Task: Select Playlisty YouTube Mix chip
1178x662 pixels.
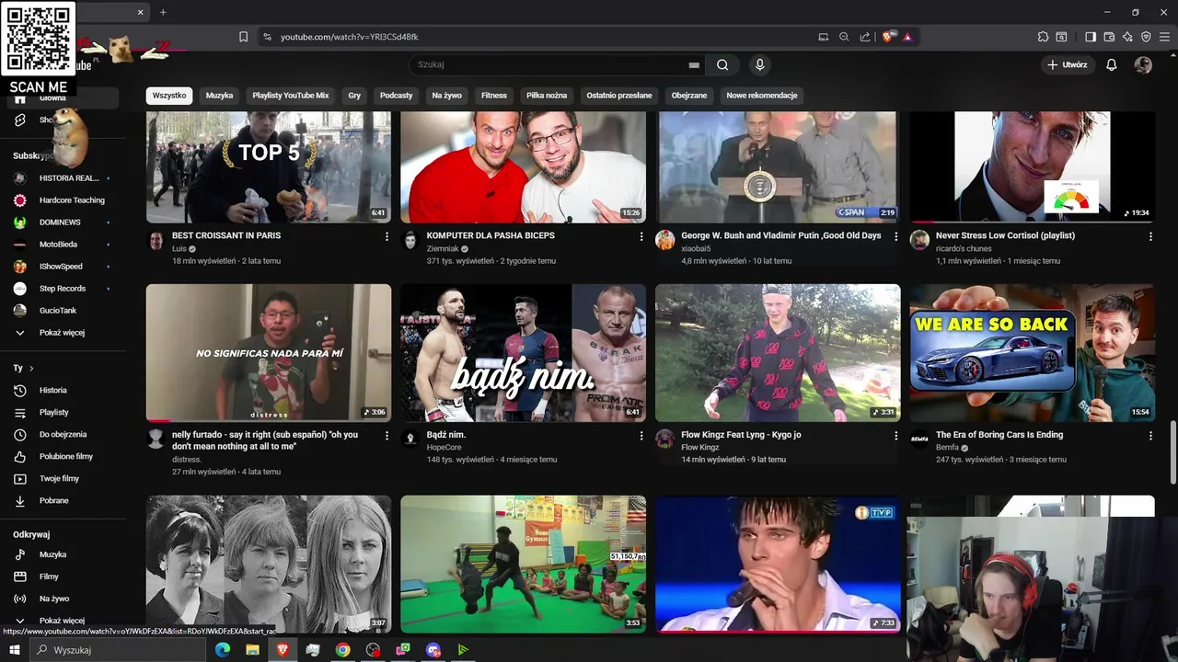Action: (x=291, y=96)
